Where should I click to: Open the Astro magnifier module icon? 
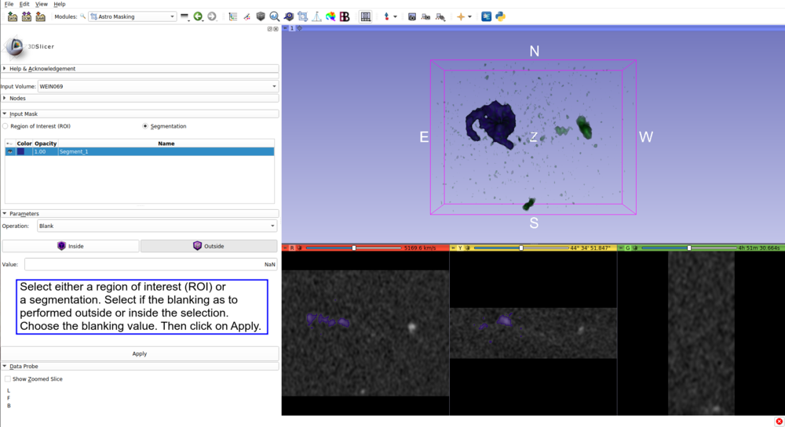coord(274,16)
